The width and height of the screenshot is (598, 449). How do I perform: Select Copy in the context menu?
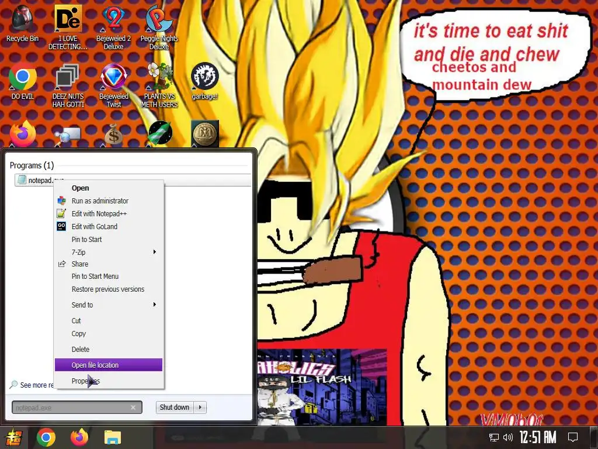point(108,334)
